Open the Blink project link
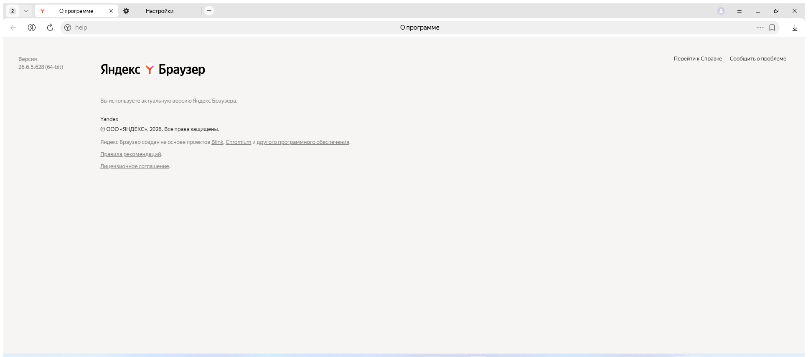Image resolution: width=808 pixels, height=357 pixels. coord(217,142)
